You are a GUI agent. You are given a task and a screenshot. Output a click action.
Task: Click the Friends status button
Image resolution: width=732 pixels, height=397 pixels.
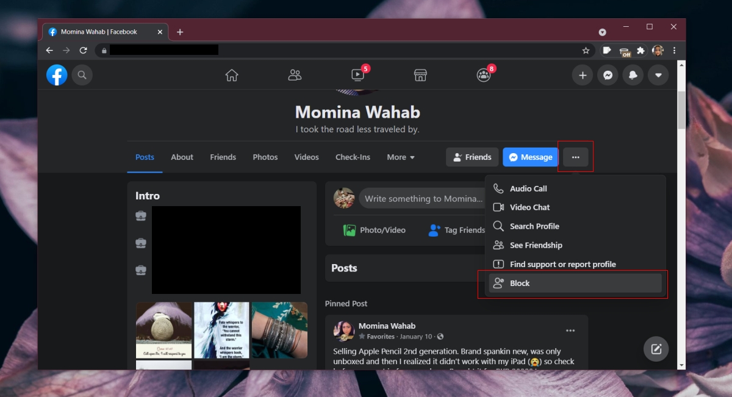click(472, 157)
